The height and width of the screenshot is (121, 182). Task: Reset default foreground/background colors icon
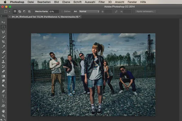click(2, 120)
